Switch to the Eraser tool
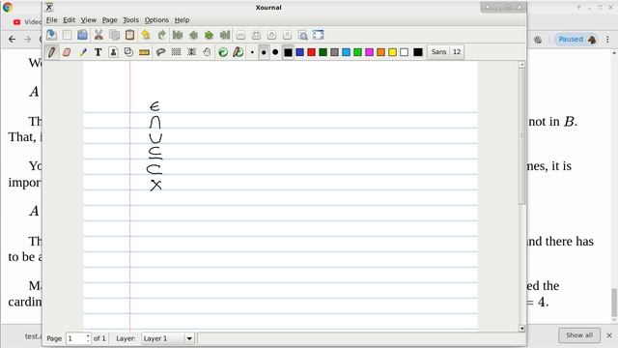The height and width of the screenshot is (348, 618). tap(67, 52)
